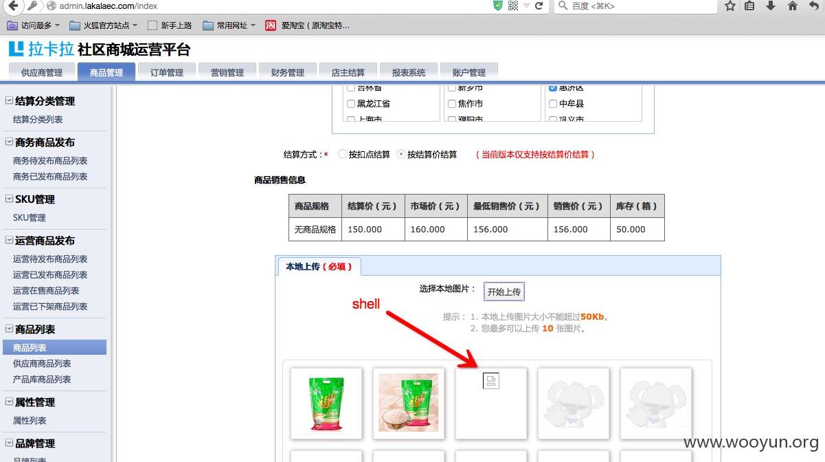Open the QR code icon in address bar
Viewport: 825px width, 462px height.
[x=513, y=6]
